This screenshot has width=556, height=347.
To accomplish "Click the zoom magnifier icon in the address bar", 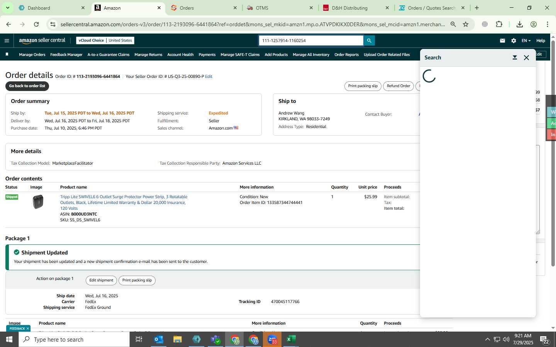I will (x=453, y=24).
